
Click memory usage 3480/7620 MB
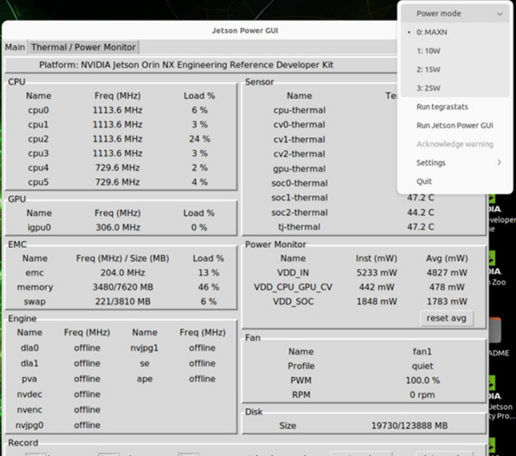click(x=122, y=287)
